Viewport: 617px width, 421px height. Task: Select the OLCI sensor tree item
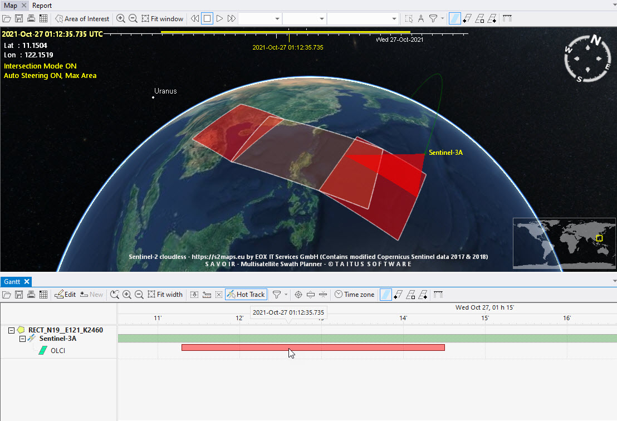[x=58, y=351]
